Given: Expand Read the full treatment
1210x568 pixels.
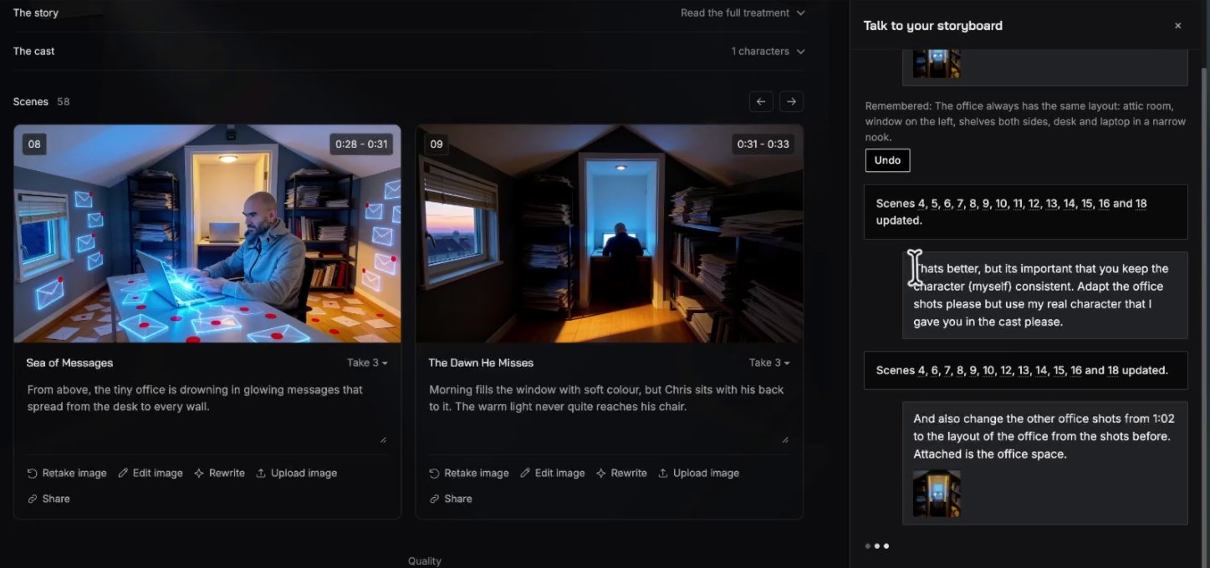Looking at the screenshot, I should (x=743, y=13).
